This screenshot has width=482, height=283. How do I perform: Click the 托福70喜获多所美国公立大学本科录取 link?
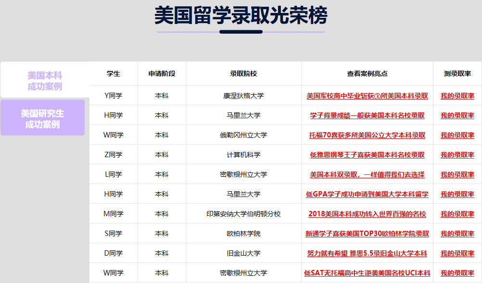[x=367, y=135]
